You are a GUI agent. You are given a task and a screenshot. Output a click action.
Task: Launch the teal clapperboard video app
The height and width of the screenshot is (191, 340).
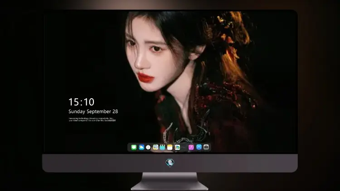click(x=162, y=147)
